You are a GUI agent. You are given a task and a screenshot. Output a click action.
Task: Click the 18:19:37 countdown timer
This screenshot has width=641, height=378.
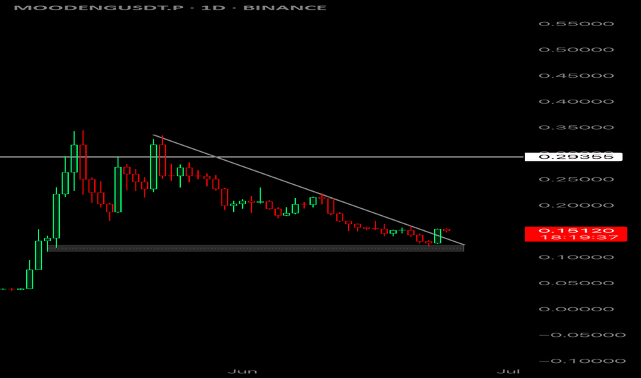579,237
